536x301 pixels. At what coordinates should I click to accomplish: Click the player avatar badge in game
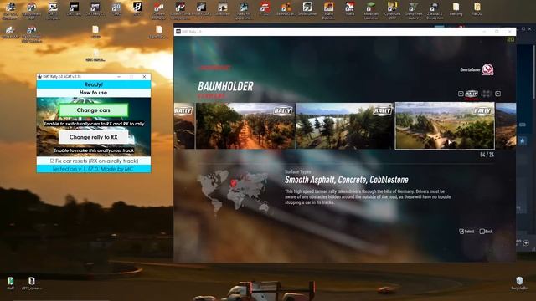point(487,69)
